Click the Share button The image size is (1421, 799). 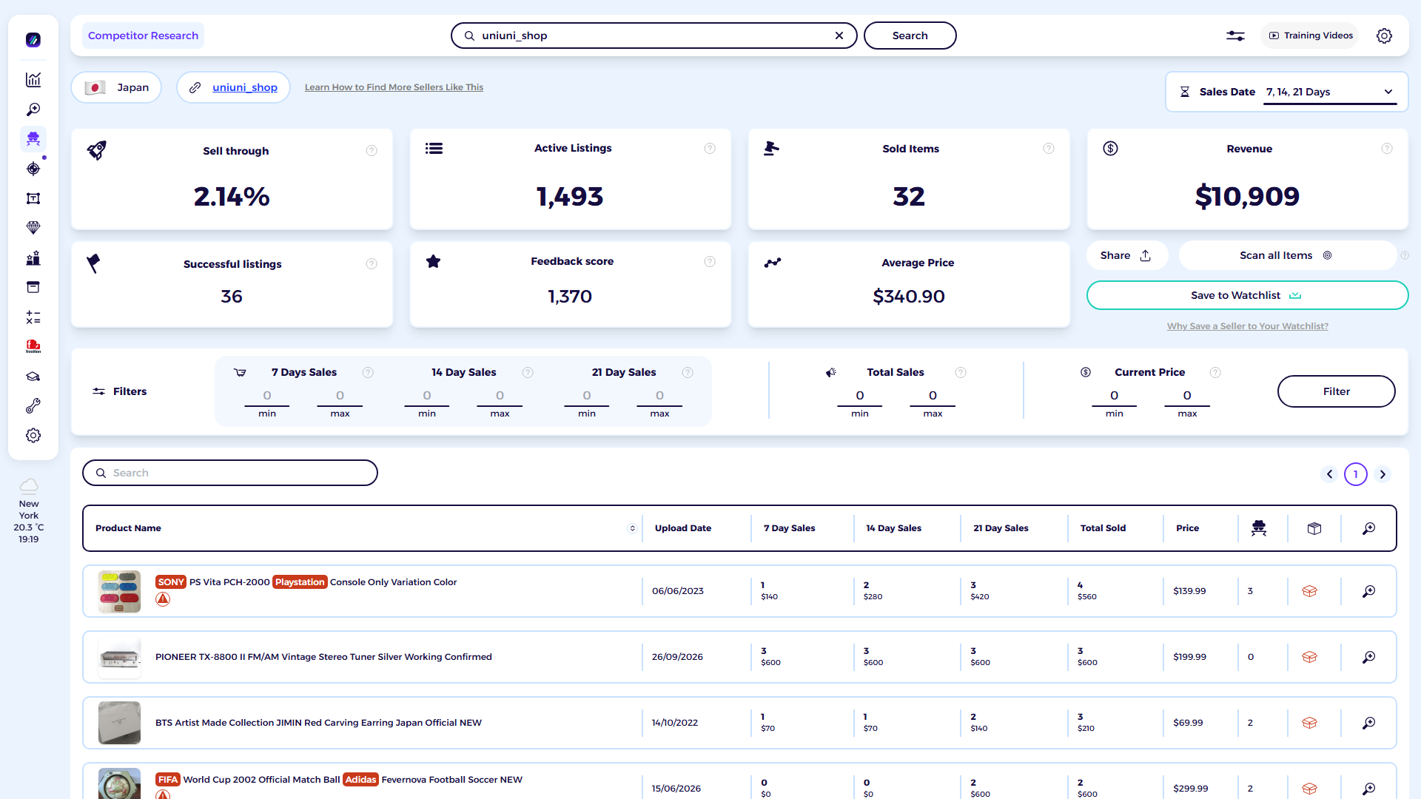[x=1126, y=255]
